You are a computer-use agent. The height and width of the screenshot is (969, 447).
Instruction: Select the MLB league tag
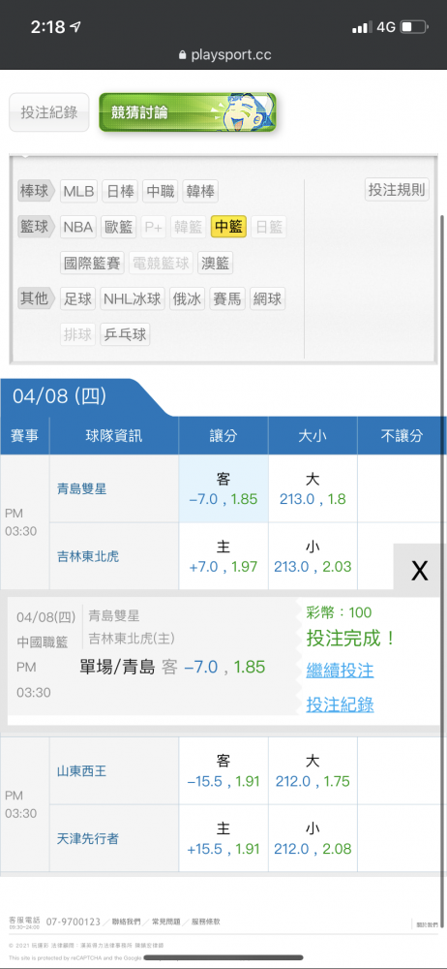point(78,192)
